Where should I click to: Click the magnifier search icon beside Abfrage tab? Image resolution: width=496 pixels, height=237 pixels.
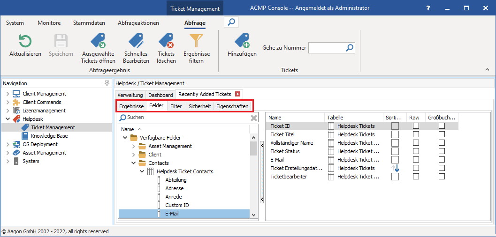231,22
